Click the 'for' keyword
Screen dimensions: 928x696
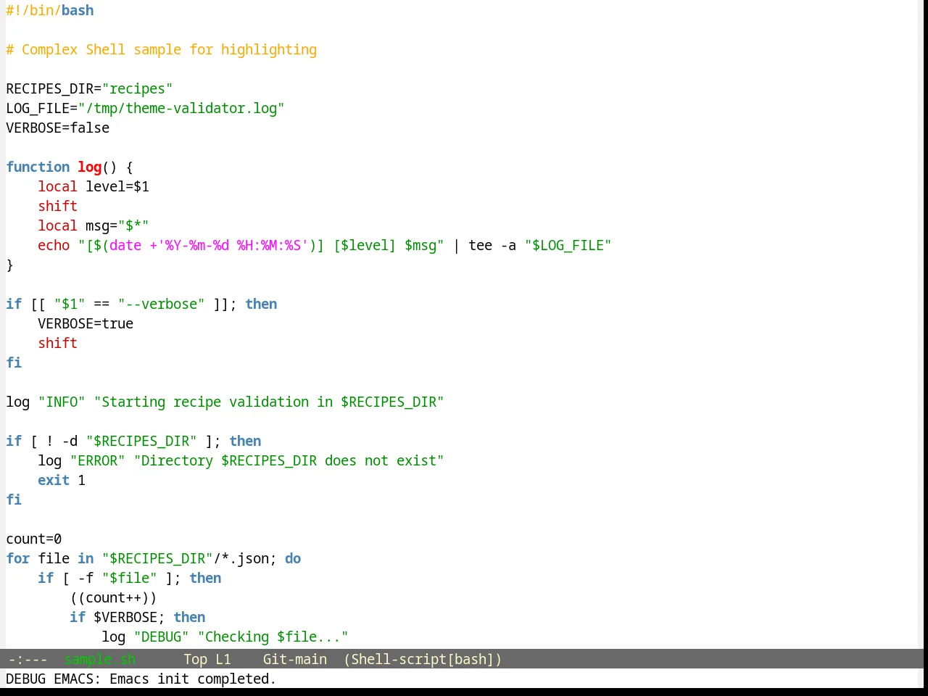(17, 558)
